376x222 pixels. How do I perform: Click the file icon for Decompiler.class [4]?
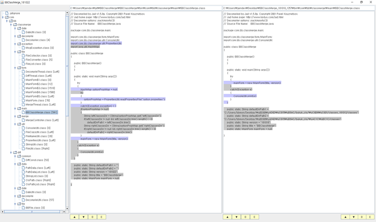point(23,40)
